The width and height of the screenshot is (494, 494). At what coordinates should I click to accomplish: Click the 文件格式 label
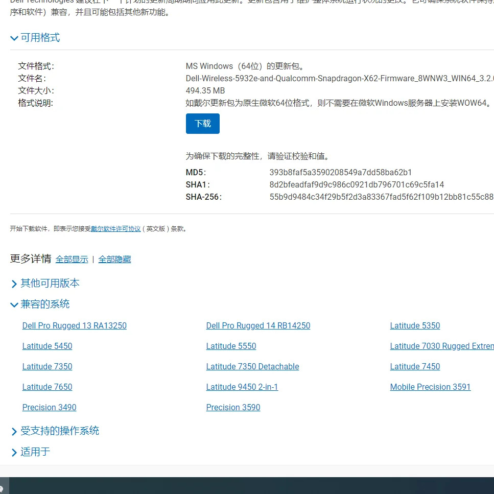point(36,66)
